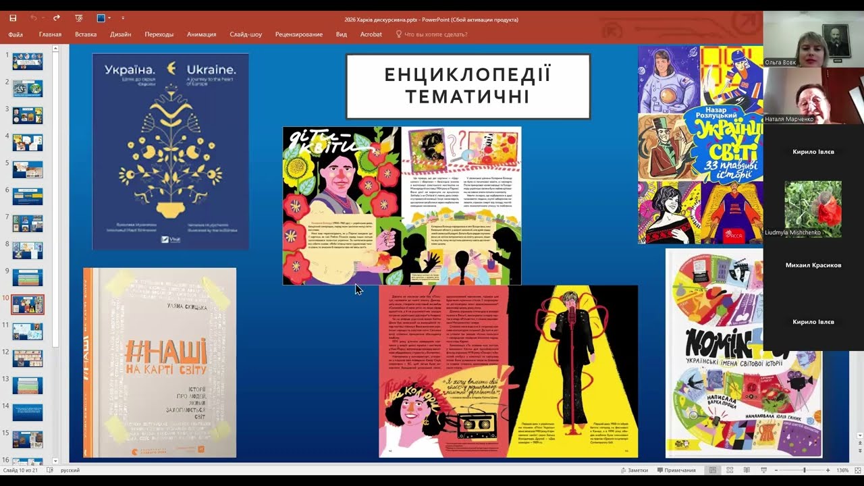This screenshot has width=864, height=486.
Task: Select the red and yellow singer illustration spread
Action: coord(508,371)
